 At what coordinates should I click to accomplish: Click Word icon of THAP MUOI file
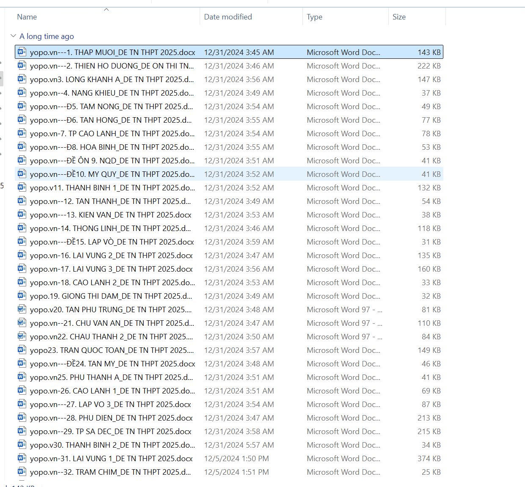[22, 52]
